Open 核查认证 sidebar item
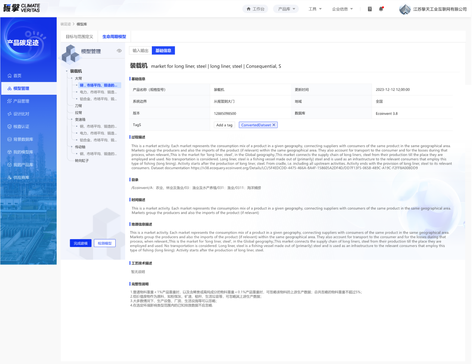Image resolution: width=472 pixels, height=364 pixels. coord(21,126)
